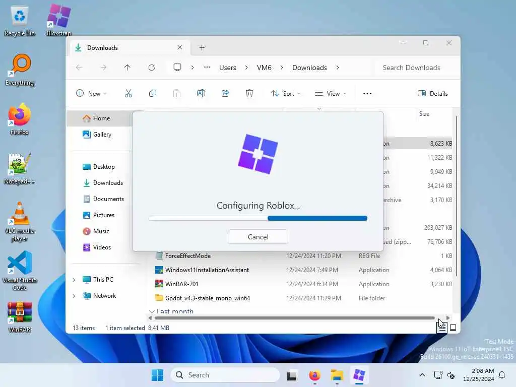Select the VLC media player desktop shortcut
This screenshot has height=387, width=516.
click(x=20, y=222)
